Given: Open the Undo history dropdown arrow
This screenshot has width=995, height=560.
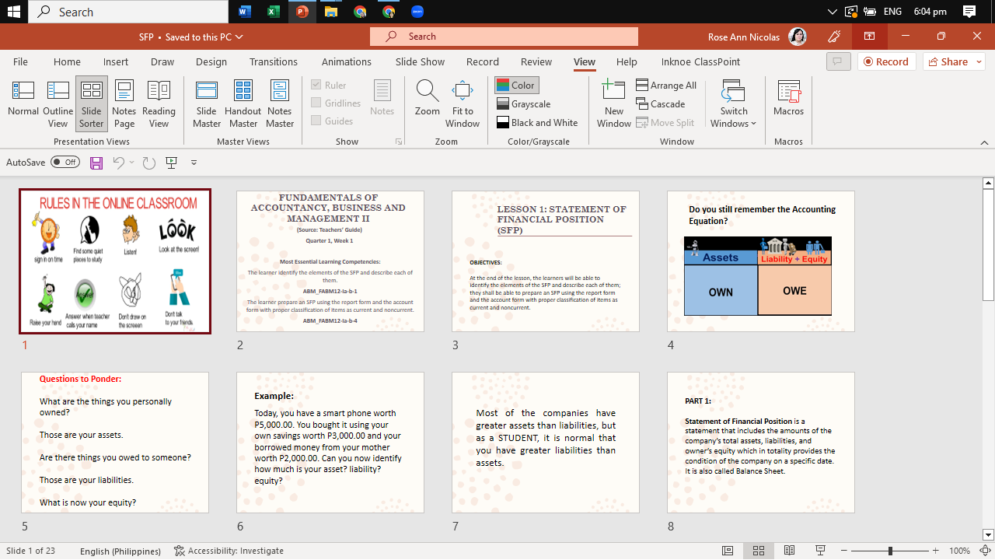Looking at the screenshot, I should [131, 163].
